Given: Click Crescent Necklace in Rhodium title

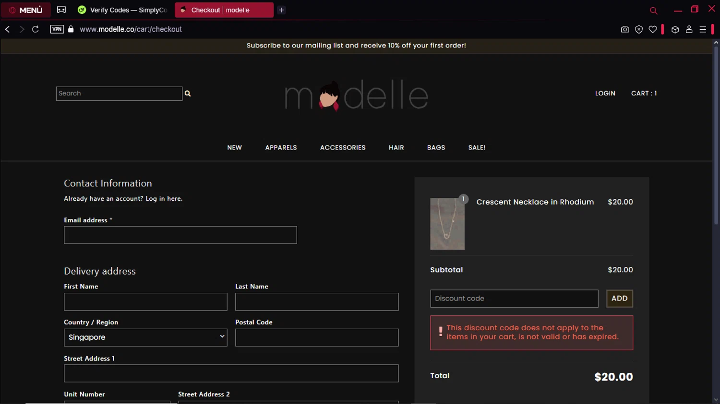Looking at the screenshot, I should pos(535,202).
